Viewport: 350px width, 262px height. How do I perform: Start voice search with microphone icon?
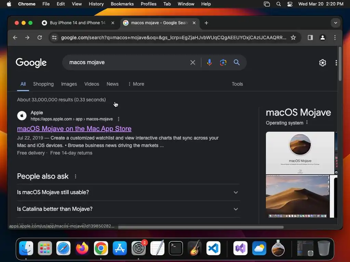tap(210, 63)
